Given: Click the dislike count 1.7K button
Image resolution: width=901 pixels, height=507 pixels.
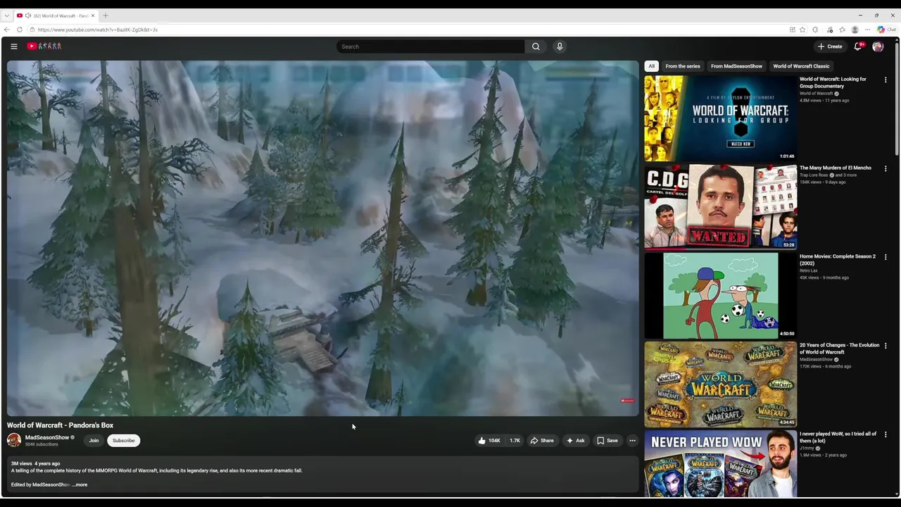Looking at the screenshot, I should 515,441.
